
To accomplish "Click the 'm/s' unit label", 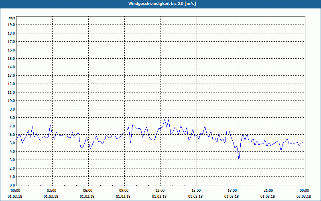I will pyautogui.click(x=12, y=18).
